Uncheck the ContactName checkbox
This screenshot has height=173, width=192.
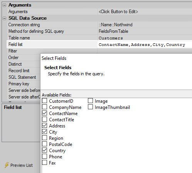click(x=45, y=113)
